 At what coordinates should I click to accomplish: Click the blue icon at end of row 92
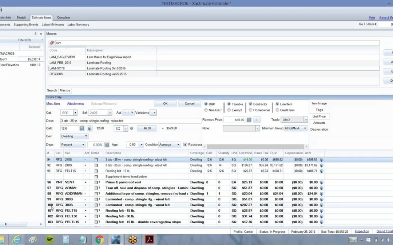[x=321, y=165]
